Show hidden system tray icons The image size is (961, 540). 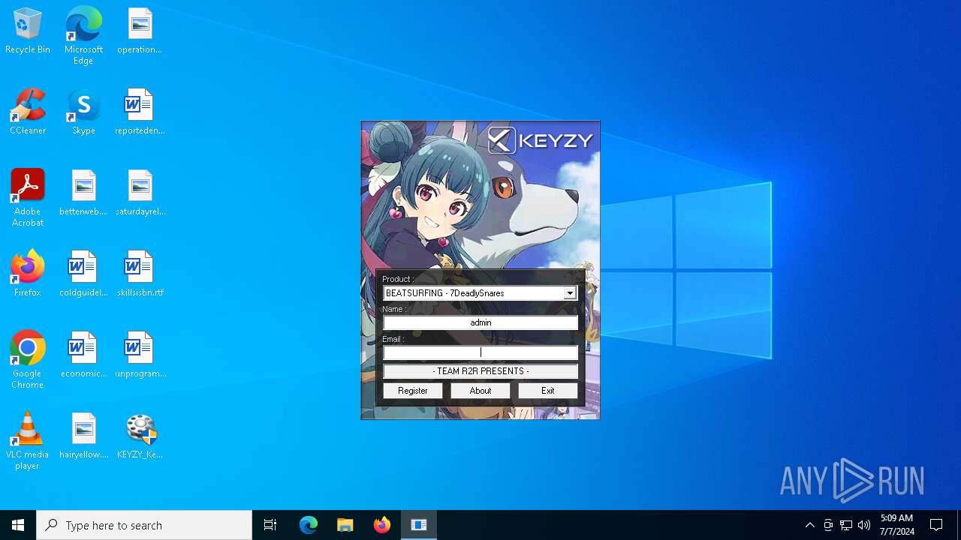[x=809, y=525]
